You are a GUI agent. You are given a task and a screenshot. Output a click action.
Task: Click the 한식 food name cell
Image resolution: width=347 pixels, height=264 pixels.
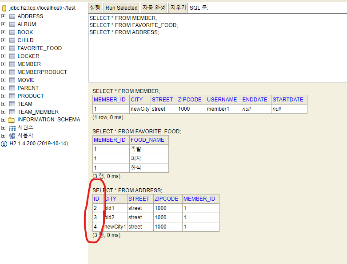149,168
